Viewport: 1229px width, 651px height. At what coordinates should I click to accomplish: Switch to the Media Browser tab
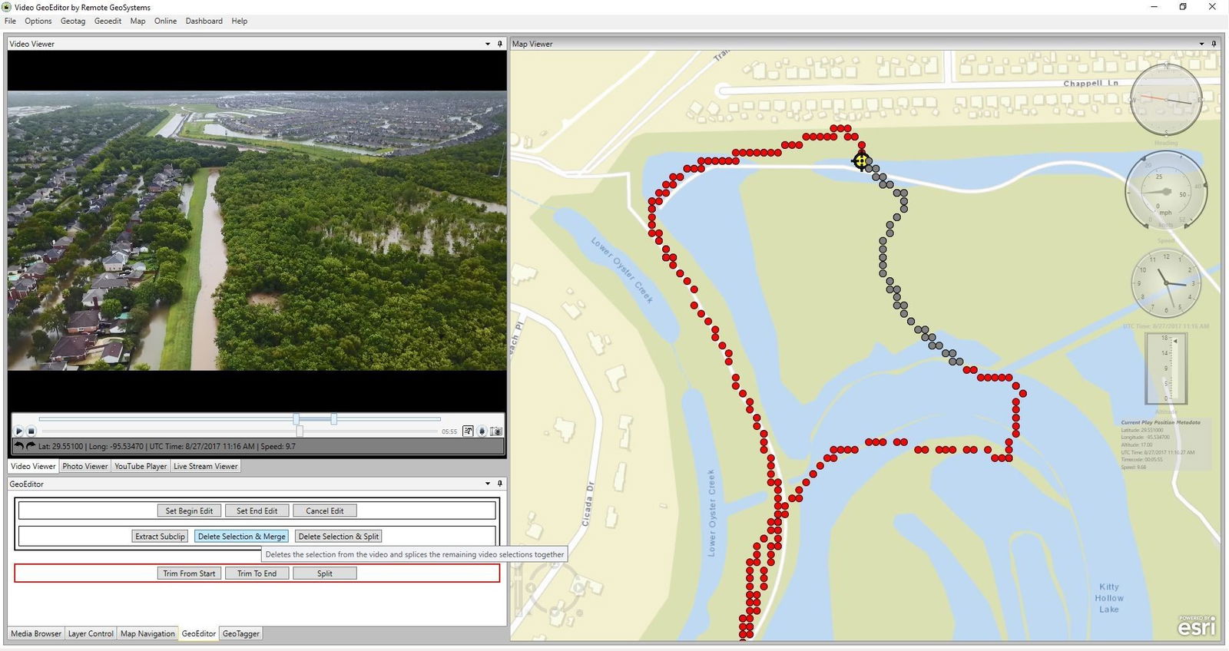pos(36,633)
